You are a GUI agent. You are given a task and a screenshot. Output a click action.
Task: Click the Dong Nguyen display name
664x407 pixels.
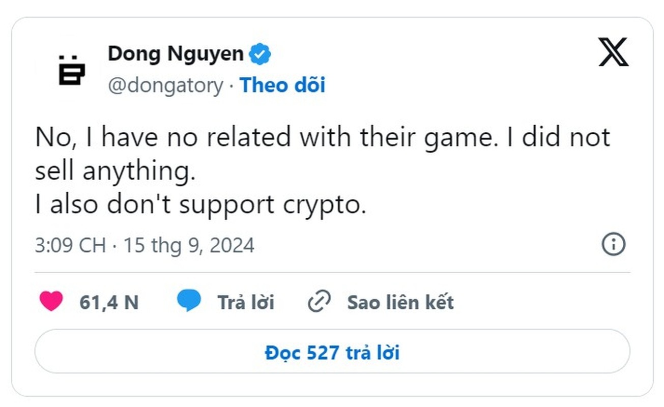176,54
